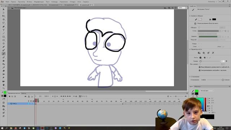Open the Модификация menu
Image resolution: width=231 pixels, height=130 pixels.
click(x=39, y=2)
